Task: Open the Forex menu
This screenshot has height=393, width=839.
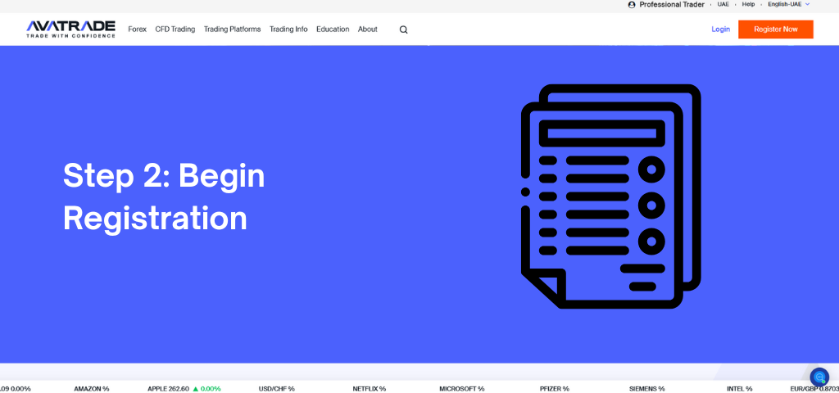Action: [x=137, y=29]
